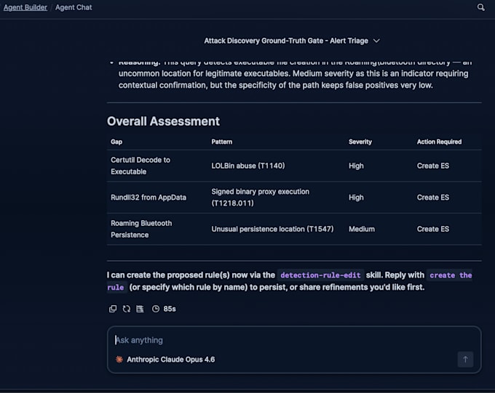Go to the Agent Builder breadcrumb
The image size is (495, 393).
[25, 7]
